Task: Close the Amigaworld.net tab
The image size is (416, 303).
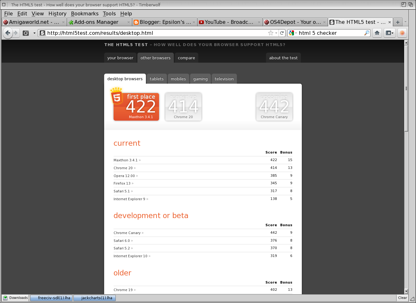Action: tap(63, 22)
